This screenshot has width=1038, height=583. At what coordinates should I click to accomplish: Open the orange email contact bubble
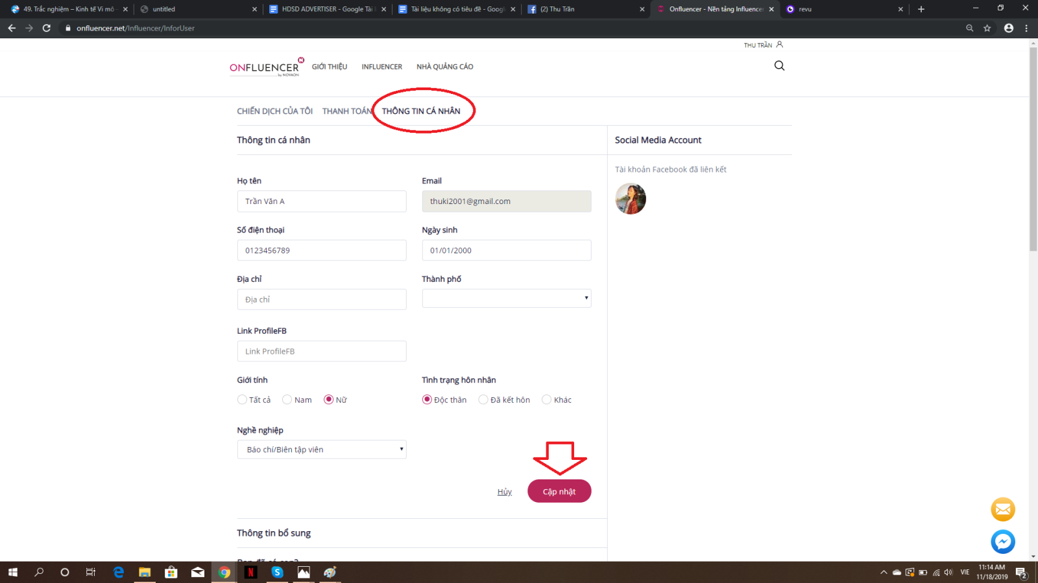pos(1003,509)
